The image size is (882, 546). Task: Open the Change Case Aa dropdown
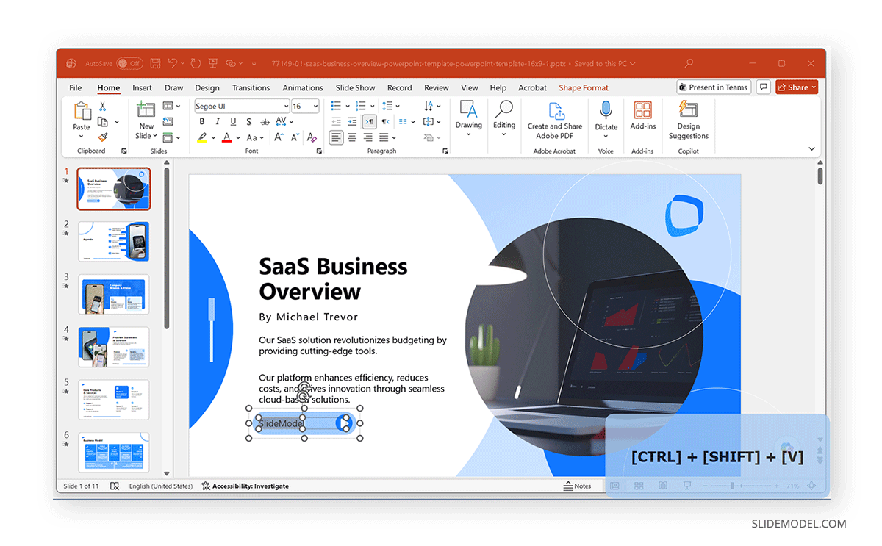point(254,137)
